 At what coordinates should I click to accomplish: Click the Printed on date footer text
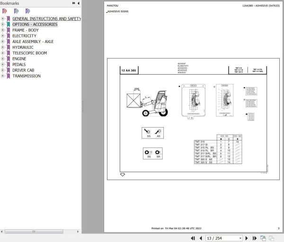pyautogui.click(x=176, y=228)
